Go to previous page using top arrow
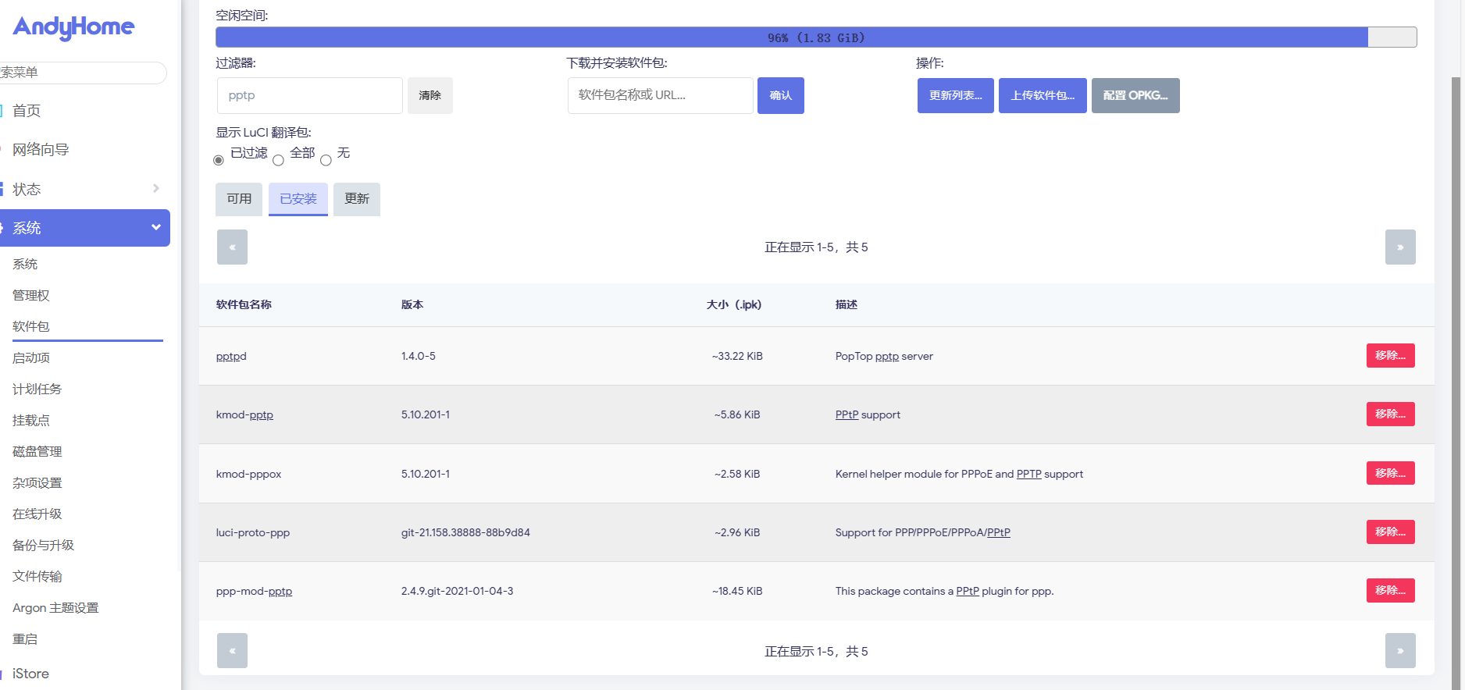The height and width of the screenshot is (690, 1465). (232, 247)
